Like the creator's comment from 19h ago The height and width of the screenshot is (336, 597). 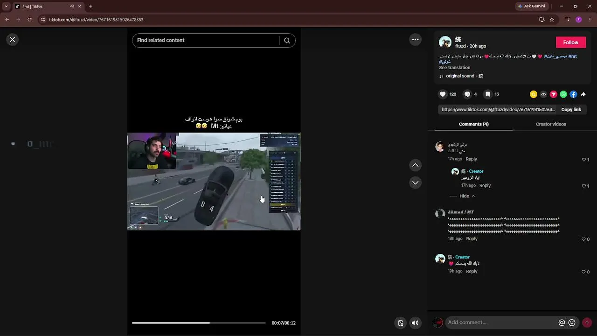pyautogui.click(x=583, y=272)
